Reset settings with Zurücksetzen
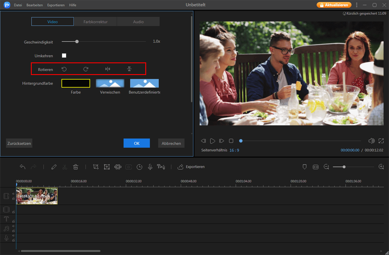Screen dimensions: 389x255 (x=19, y=143)
